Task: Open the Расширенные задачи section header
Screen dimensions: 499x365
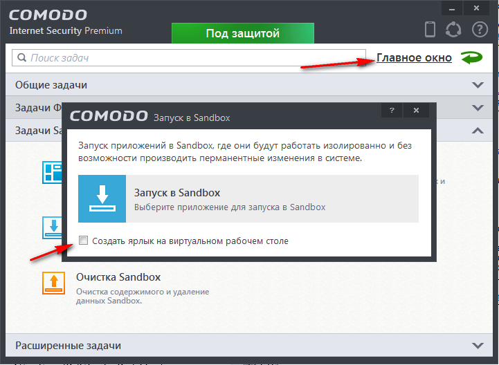Action: (249, 345)
